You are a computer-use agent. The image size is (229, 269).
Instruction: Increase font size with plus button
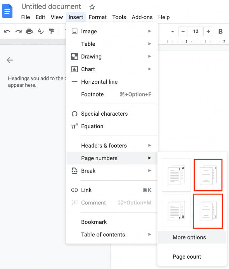pyautogui.click(x=208, y=32)
